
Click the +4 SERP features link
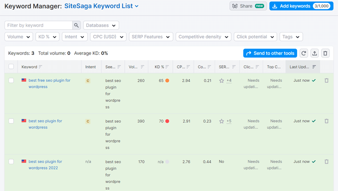pos(229,81)
